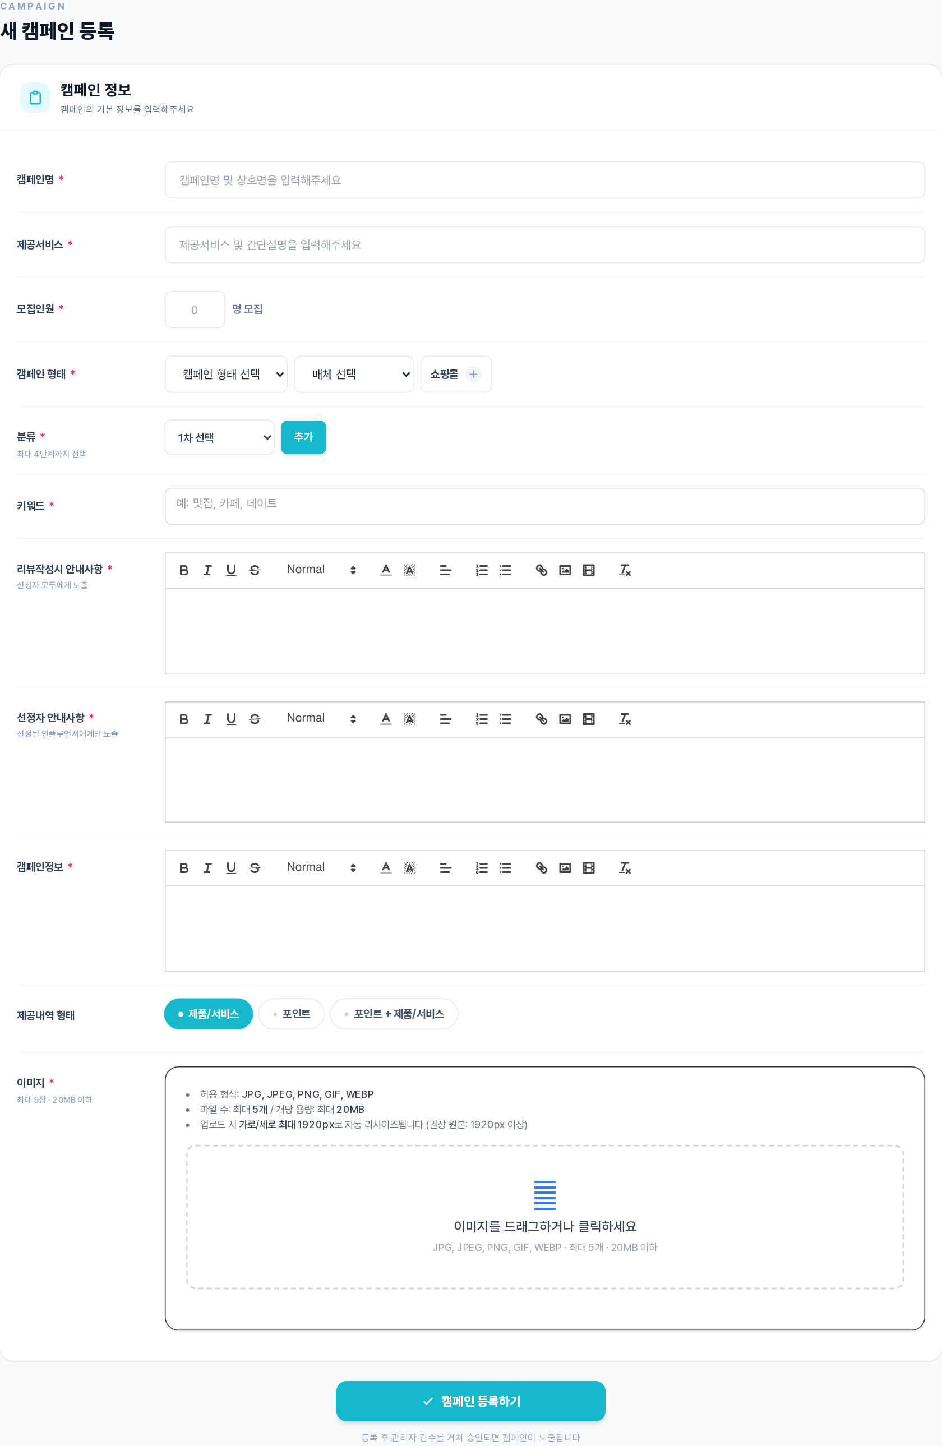Clear formatting in 캠페인정보 editor

click(x=625, y=867)
